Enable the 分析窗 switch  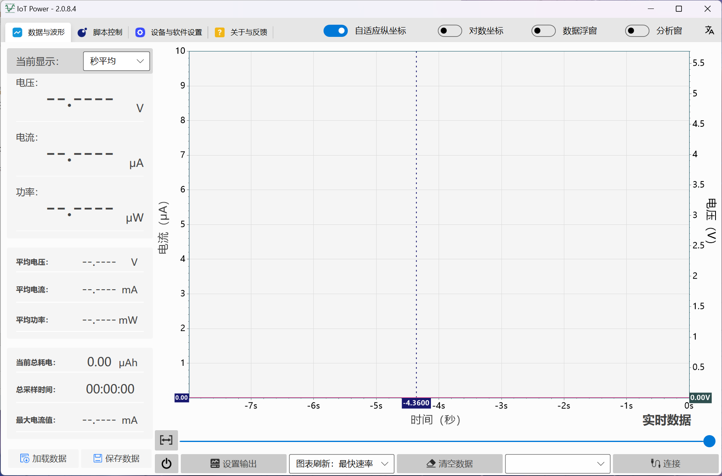pos(637,31)
